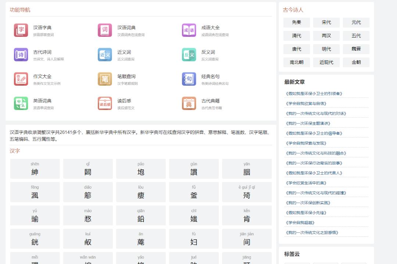Select the 先秦 dynasty button
The width and height of the screenshot is (397, 264).
tap(297, 22)
